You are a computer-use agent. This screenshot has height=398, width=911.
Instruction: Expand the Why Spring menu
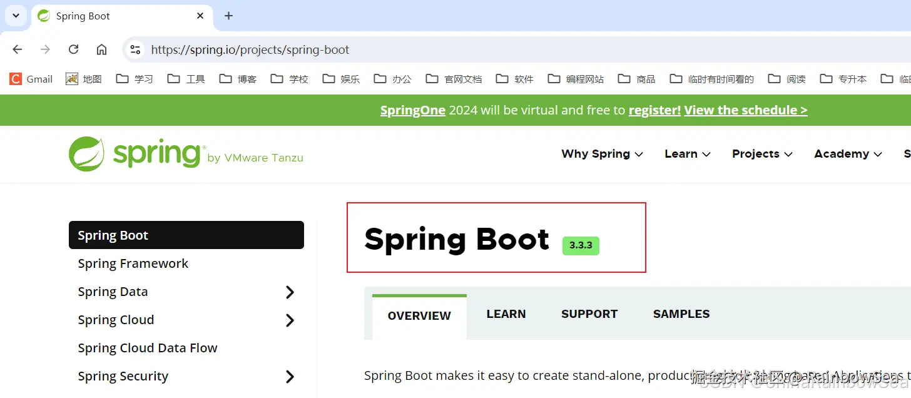pyautogui.click(x=602, y=154)
